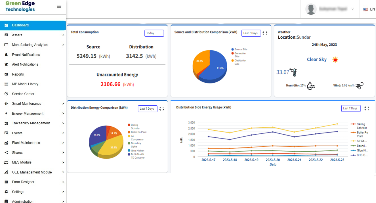
Task: Expand the Assets submenu chevron
Action: coord(63,35)
